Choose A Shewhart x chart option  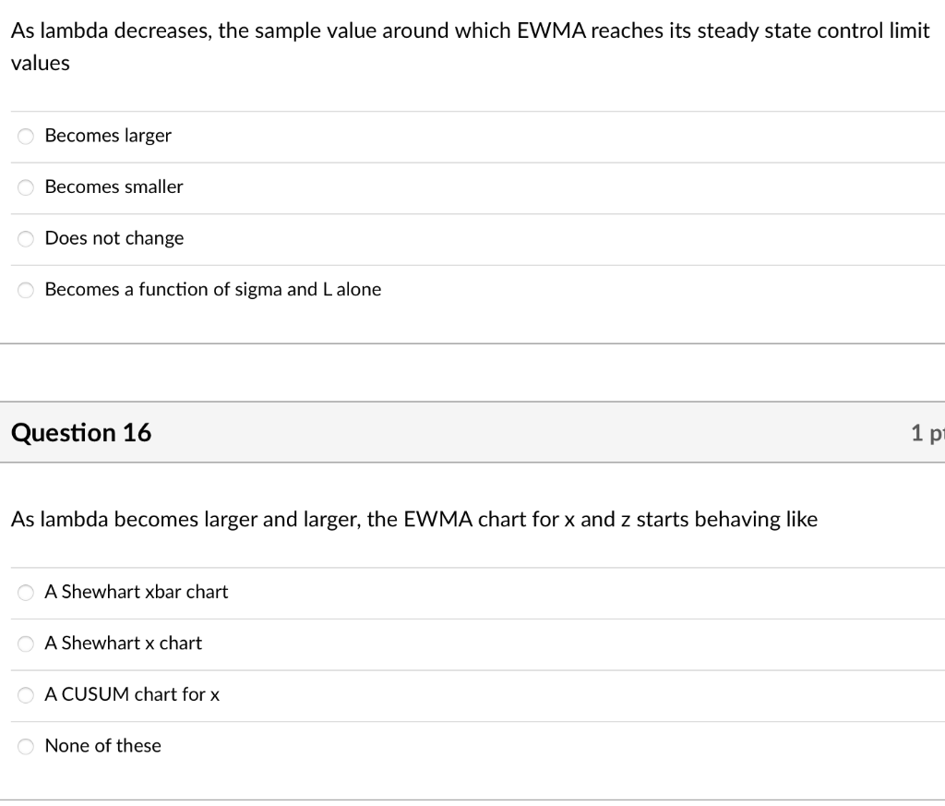click(25, 644)
